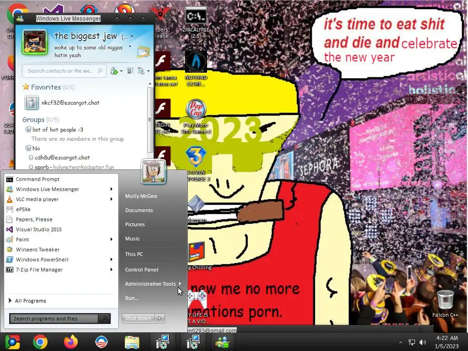Viewport: 468px width, 351px height.
Task: Click the Obama logo taskbar icon
Action: (101, 342)
